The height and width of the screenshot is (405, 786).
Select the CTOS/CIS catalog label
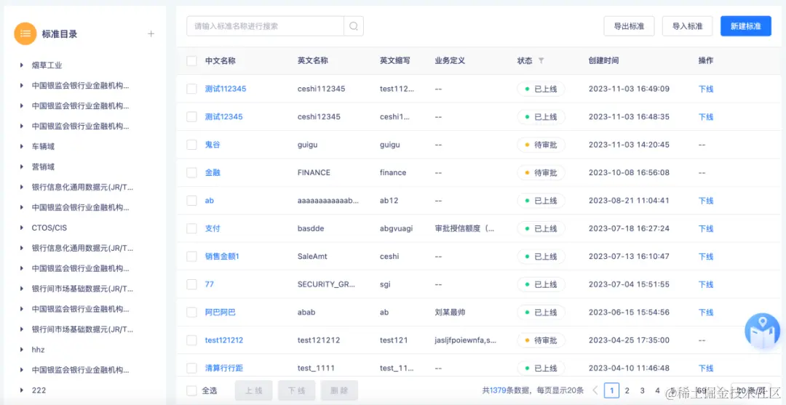[49, 228]
